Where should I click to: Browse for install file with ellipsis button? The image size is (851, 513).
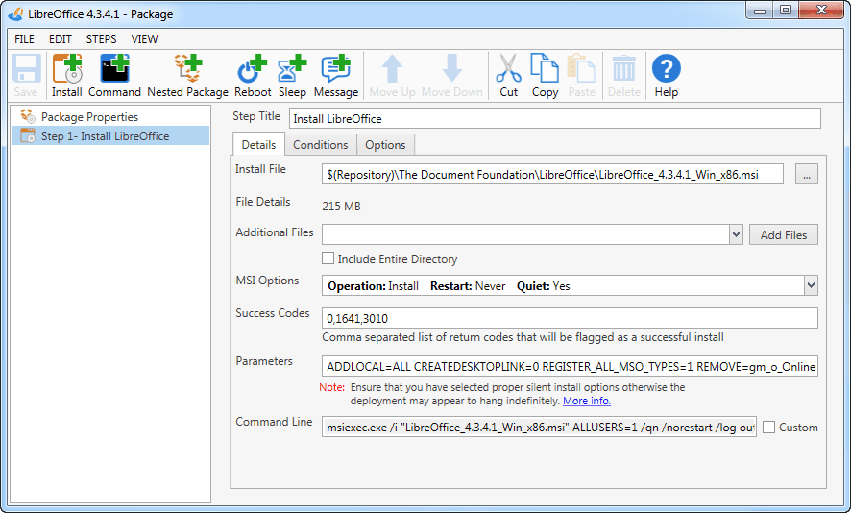coord(807,174)
